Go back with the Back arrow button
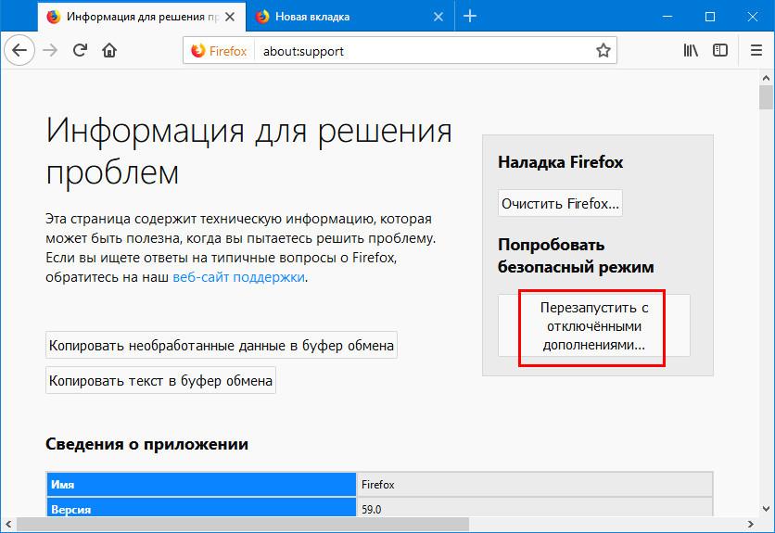The width and height of the screenshot is (775, 533). [19, 50]
